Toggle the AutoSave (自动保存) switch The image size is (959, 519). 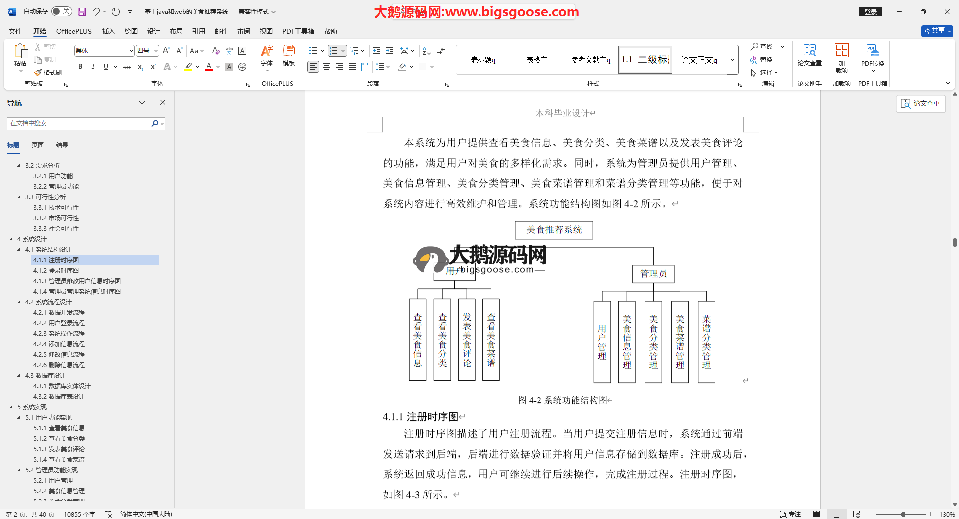tap(61, 11)
